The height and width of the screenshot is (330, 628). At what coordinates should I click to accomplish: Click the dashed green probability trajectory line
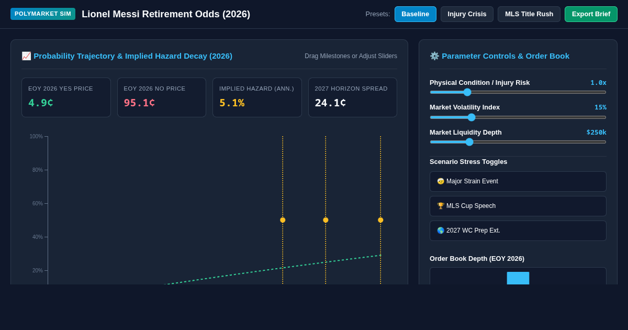point(272,269)
